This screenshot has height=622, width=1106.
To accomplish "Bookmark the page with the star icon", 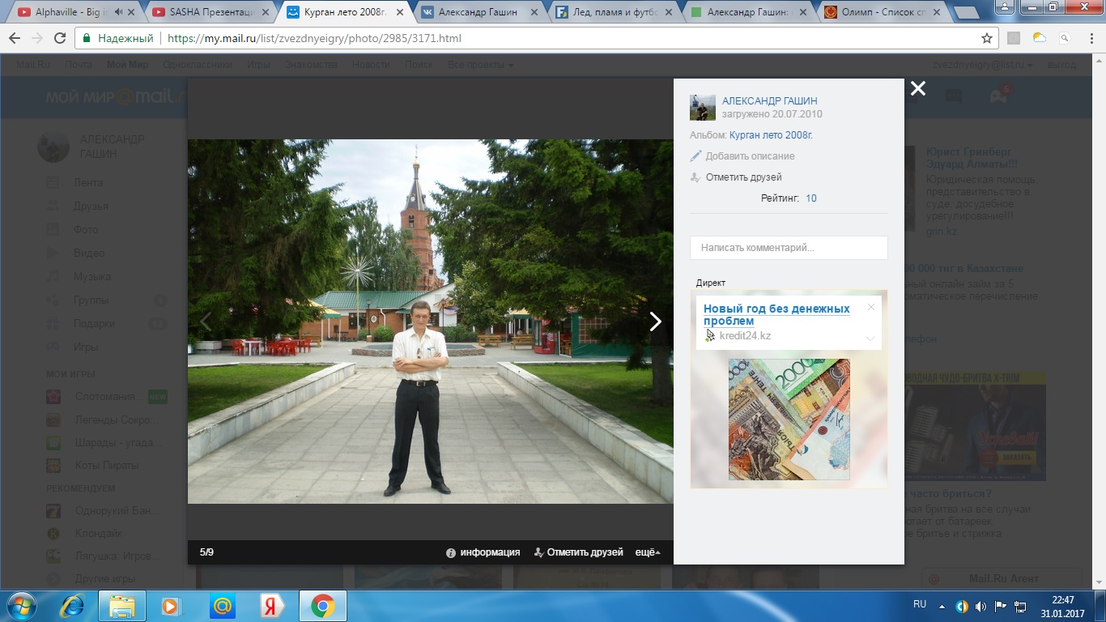I will 986,38.
